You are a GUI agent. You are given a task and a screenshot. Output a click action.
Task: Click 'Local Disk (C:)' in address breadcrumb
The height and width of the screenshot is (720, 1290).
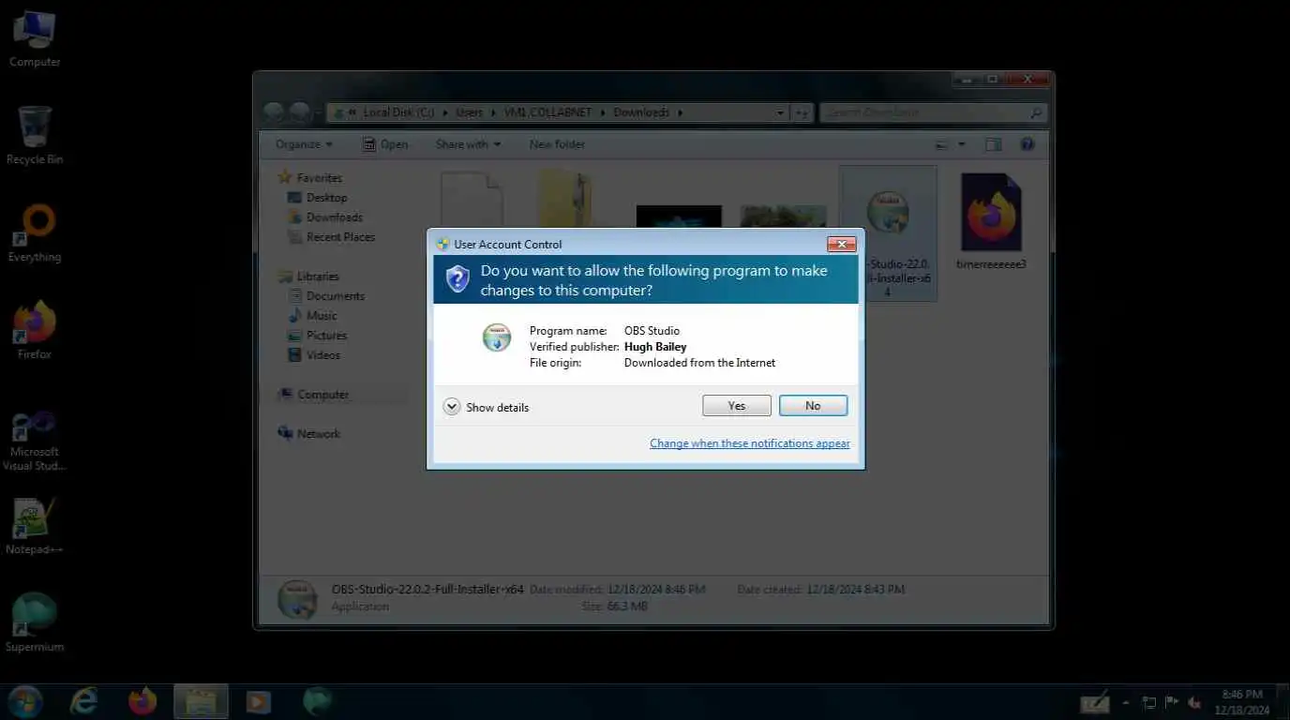tap(397, 112)
